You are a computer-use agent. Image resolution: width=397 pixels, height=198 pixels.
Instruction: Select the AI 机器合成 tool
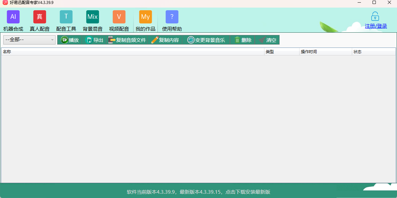(x=13, y=20)
